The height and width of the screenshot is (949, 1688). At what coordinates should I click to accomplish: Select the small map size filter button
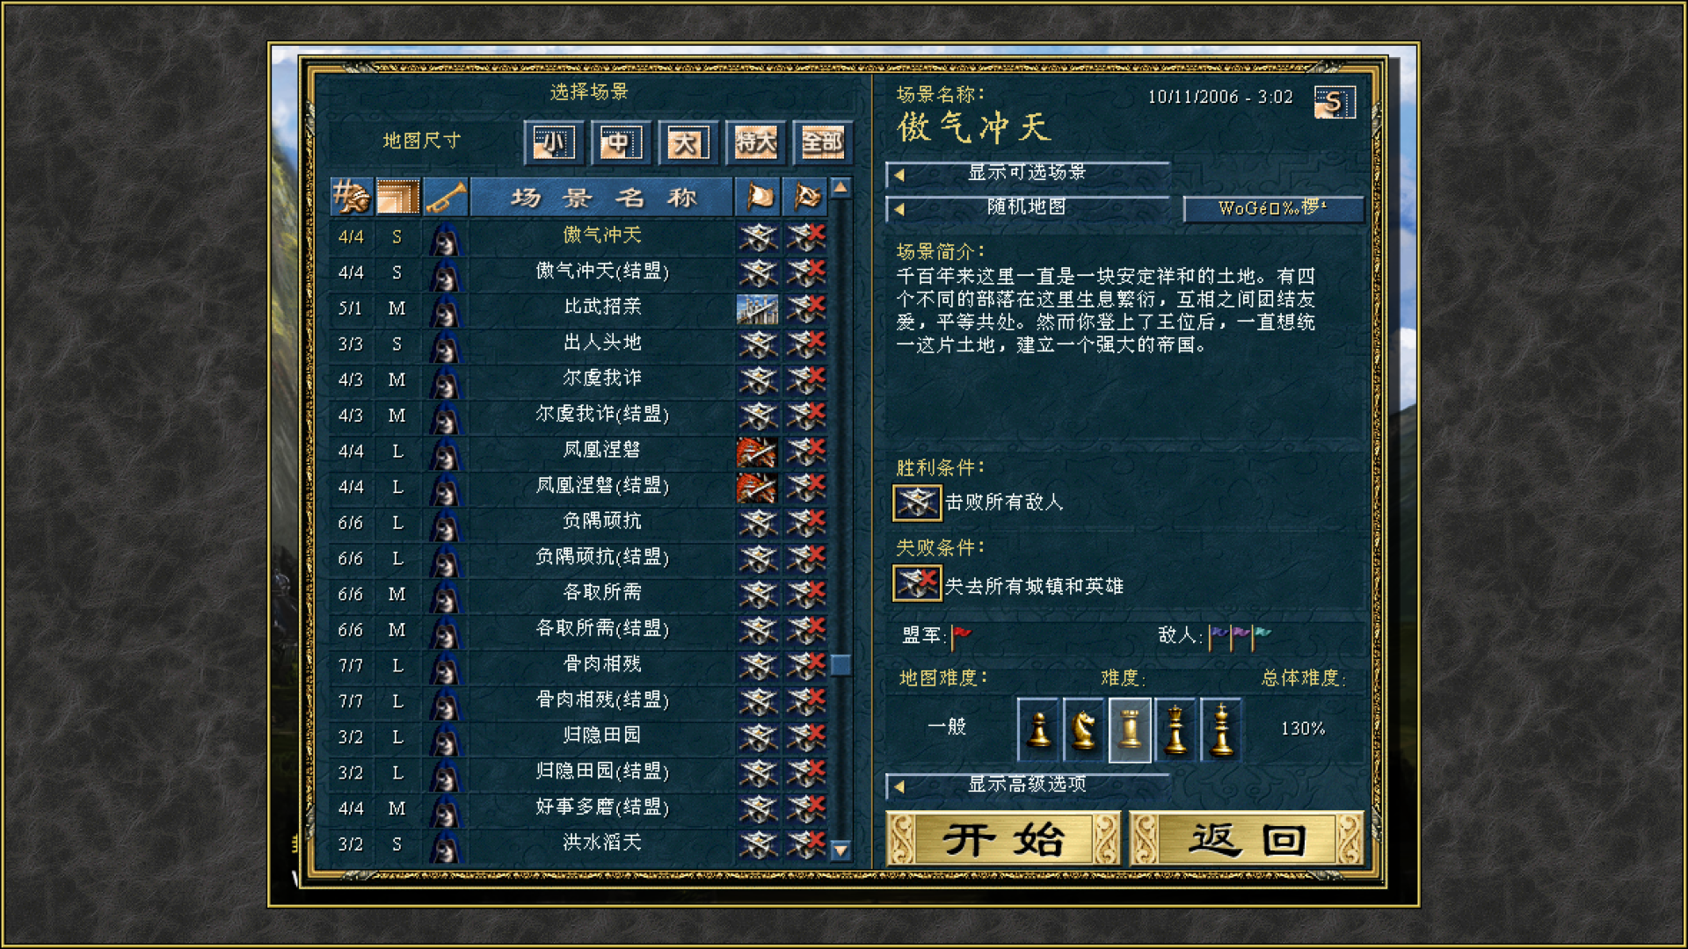pos(554,142)
